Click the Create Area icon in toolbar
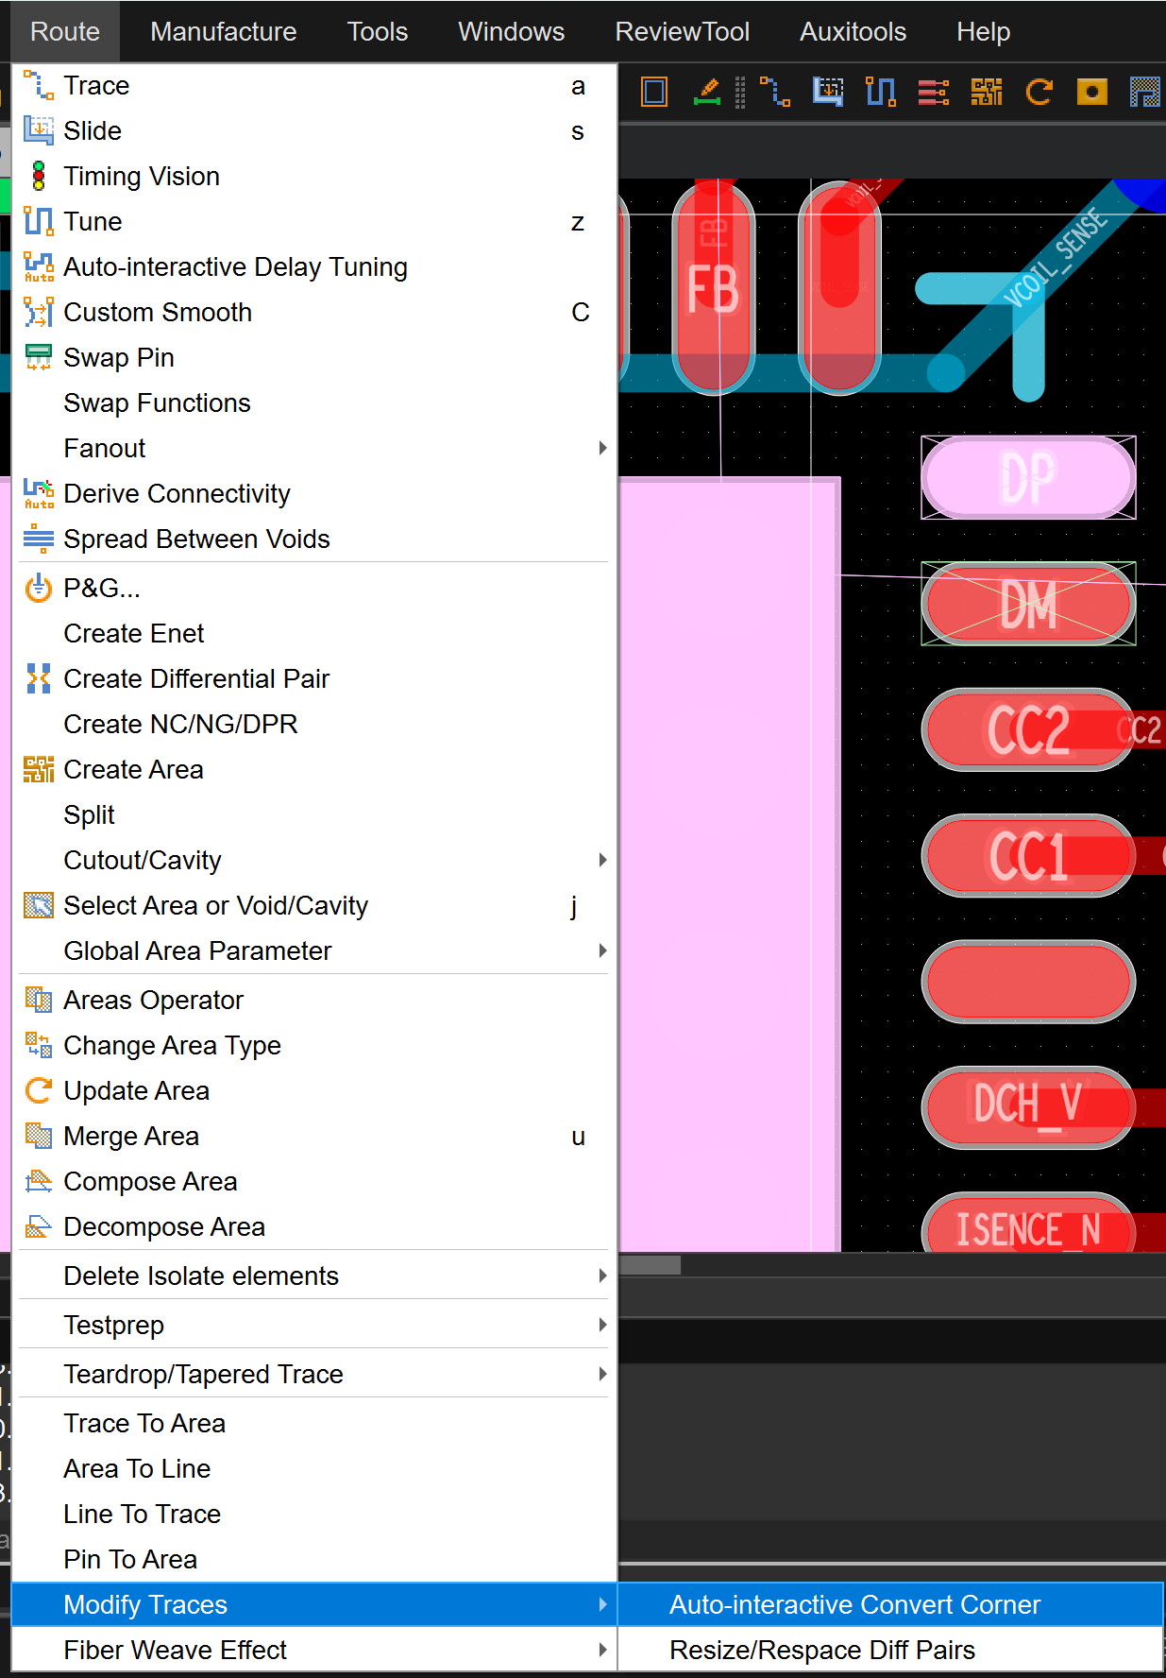The width and height of the screenshot is (1166, 1678). 986,92
